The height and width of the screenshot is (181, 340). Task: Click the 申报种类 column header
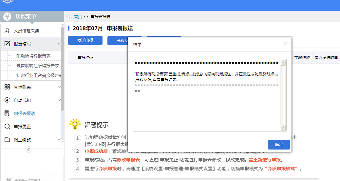point(85,58)
